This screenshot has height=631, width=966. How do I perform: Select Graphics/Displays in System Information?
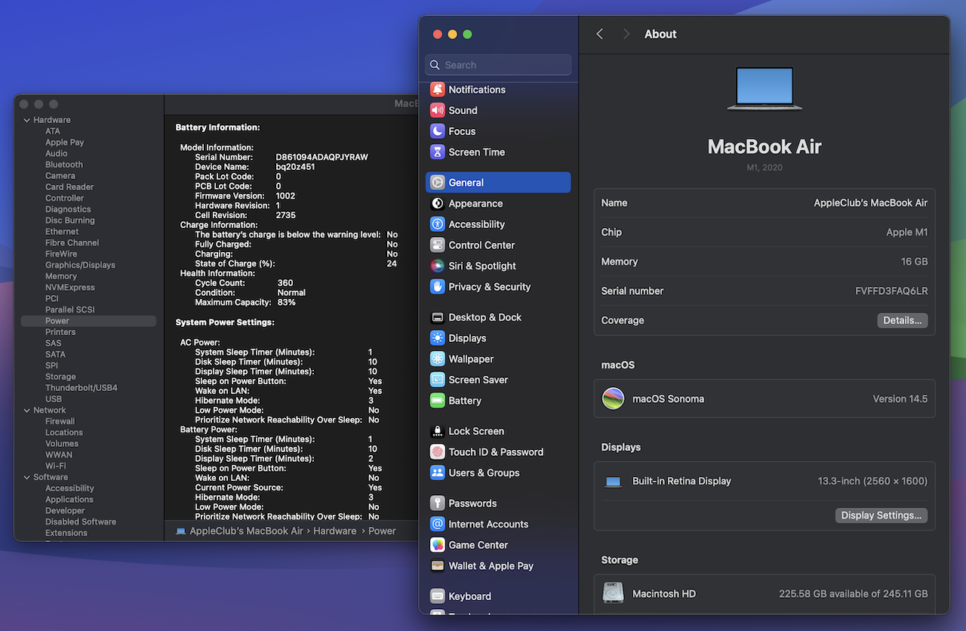80,265
